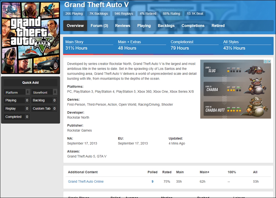
Task: Mark game as Completed
Action: click(x=17, y=117)
